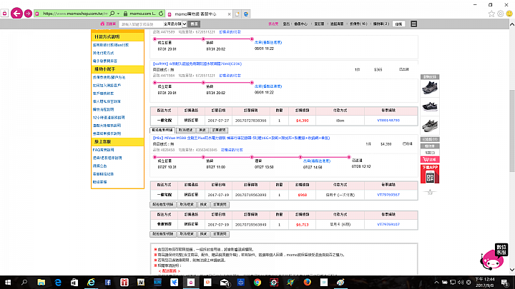Screen dimensions: 515x289
Task: Click order inquiry button for order 20170719563849
Action: coord(220,234)
